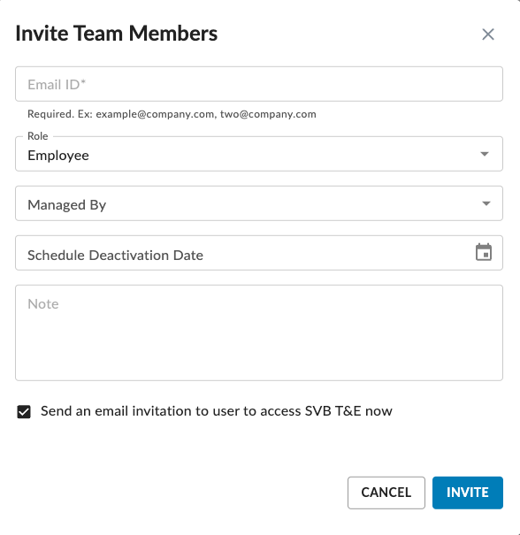
Task: Click the "Managed By" label text
Action: [67, 205]
